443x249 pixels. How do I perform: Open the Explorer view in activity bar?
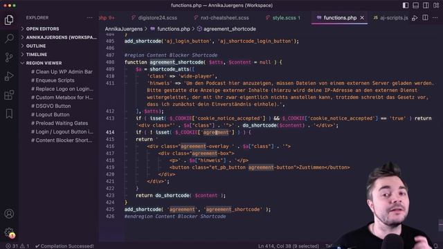[x=9, y=20]
